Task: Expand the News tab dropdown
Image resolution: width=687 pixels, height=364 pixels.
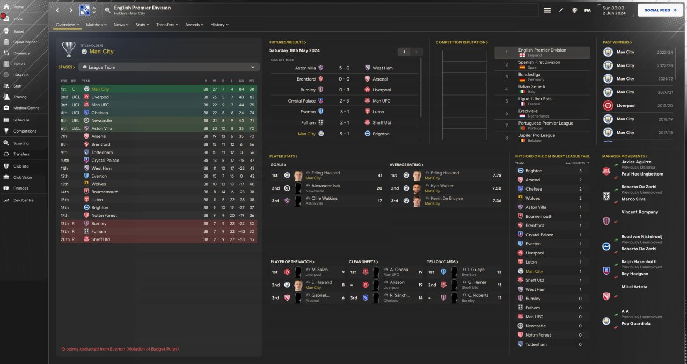Action: point(121,25)
